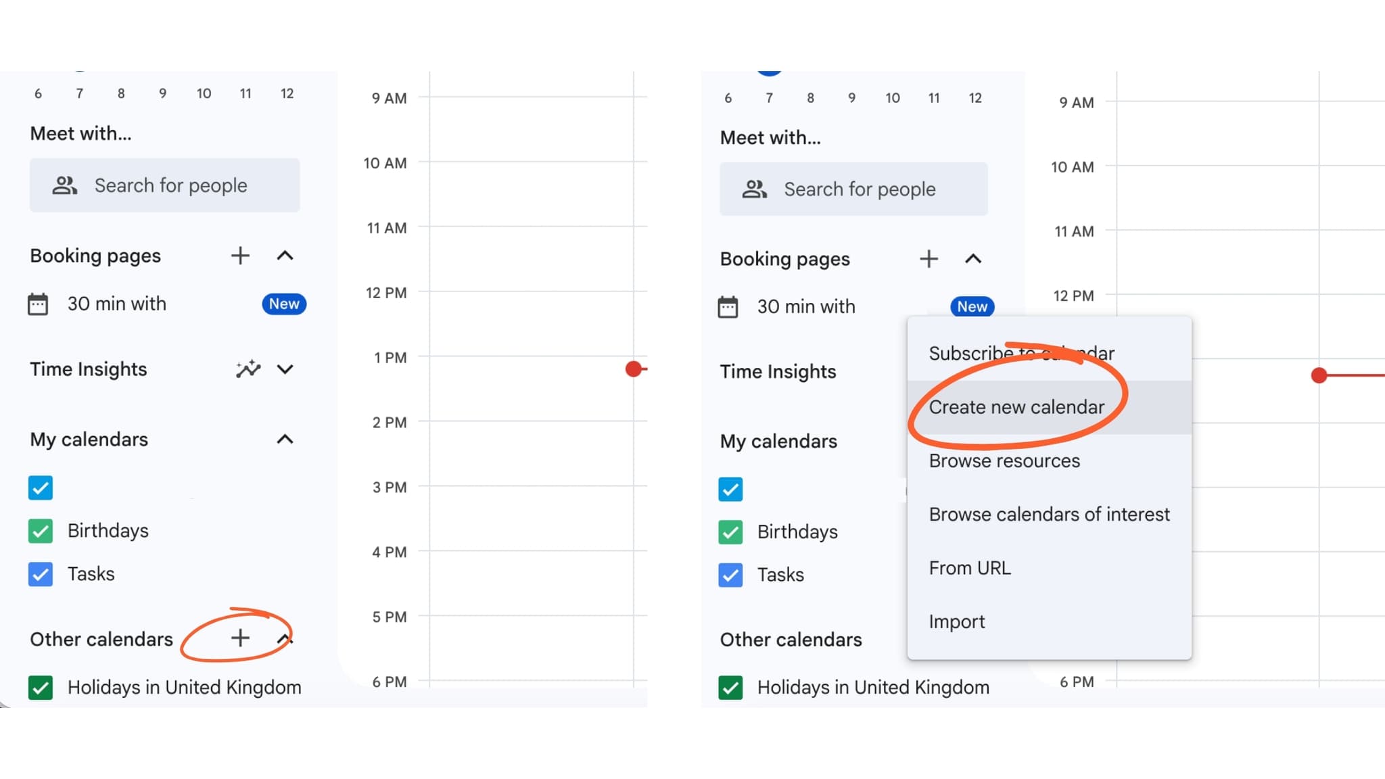Select date 8 in right mini calendar
Image resolution: width=1385 pixels, height=779 pixels.
pos(810,98)
